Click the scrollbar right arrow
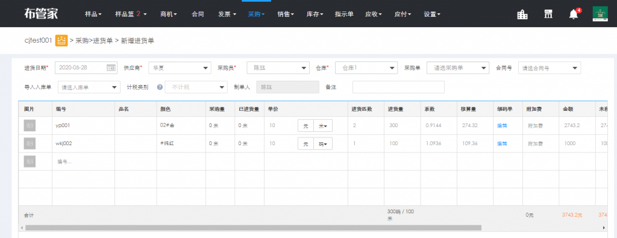 (x=604, y=228)
